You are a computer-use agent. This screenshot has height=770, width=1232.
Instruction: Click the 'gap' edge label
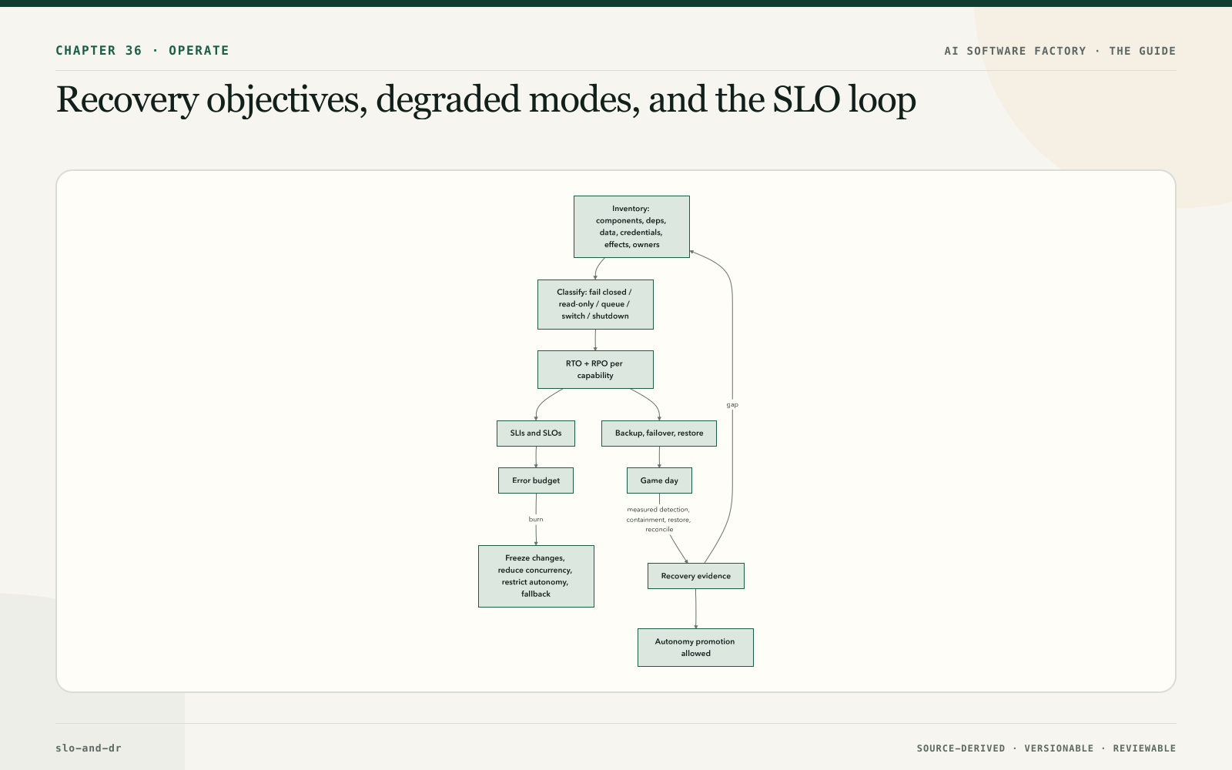point(732,404)
